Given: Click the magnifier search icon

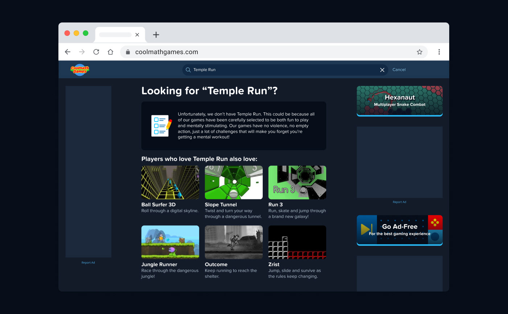Looking at the screenshot, I should [188, 70].
